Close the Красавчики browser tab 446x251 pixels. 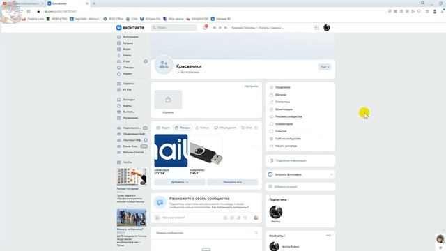(87, 3)
